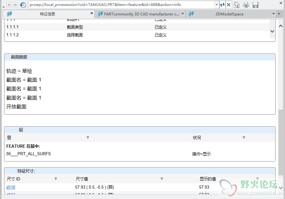The width and height of the screenshot is (285, 199).
Task: Click element number 1.1.1.2
Action: [13, 35]
